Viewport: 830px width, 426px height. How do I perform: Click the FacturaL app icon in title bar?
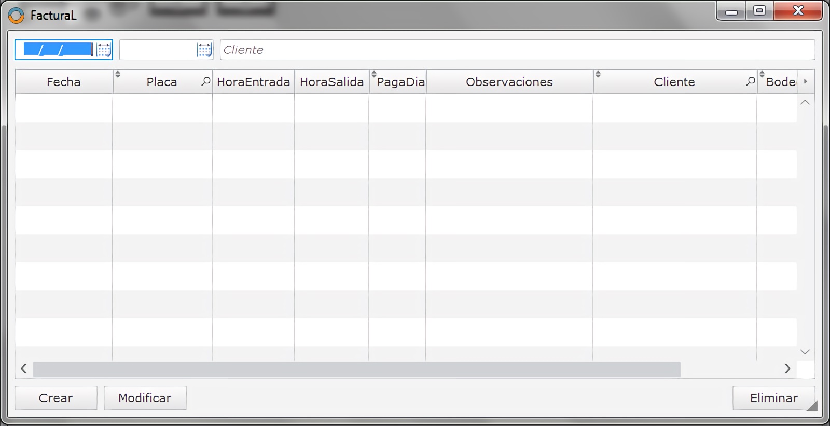16,16
